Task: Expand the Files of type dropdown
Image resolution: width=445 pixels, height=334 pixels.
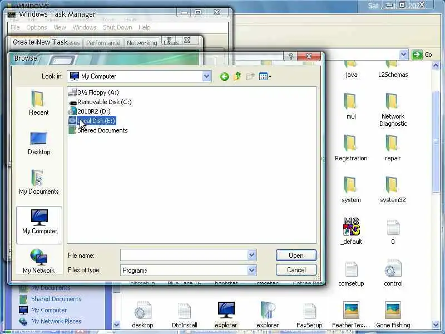Action: [251, 270]
